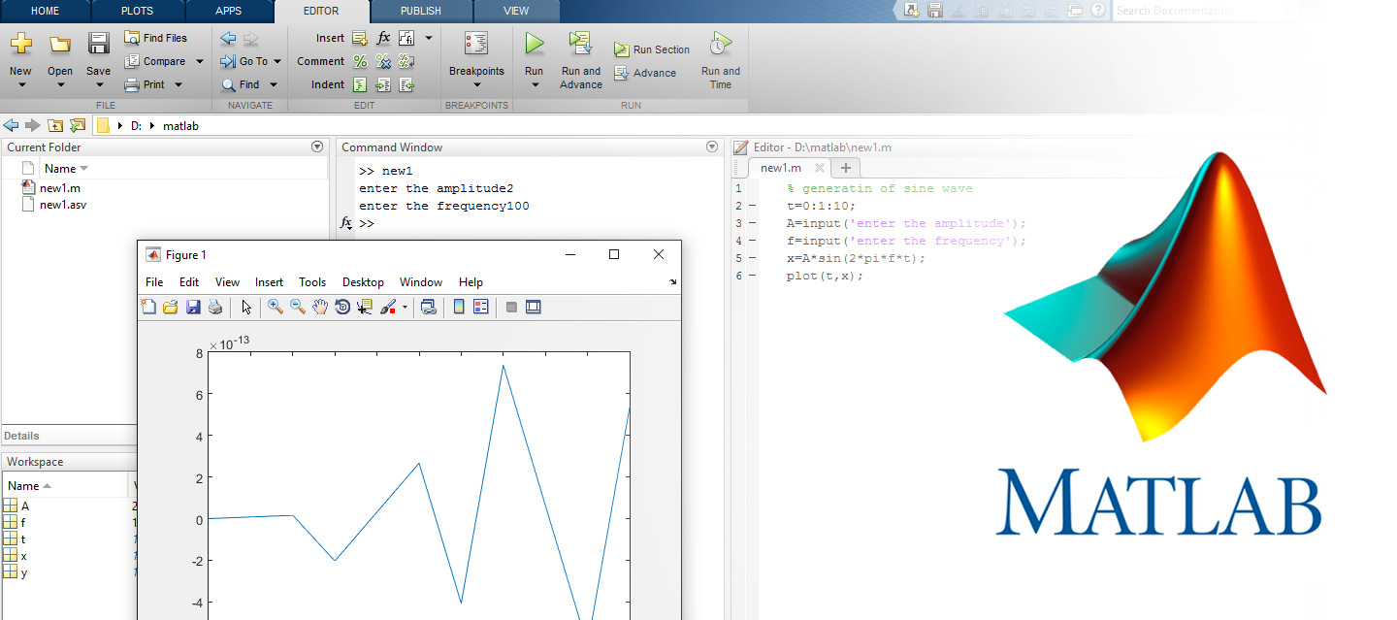Screen dimensions: 1397x620
Task: Open the Insert menu in Figure 1
Action: point(269,282)
